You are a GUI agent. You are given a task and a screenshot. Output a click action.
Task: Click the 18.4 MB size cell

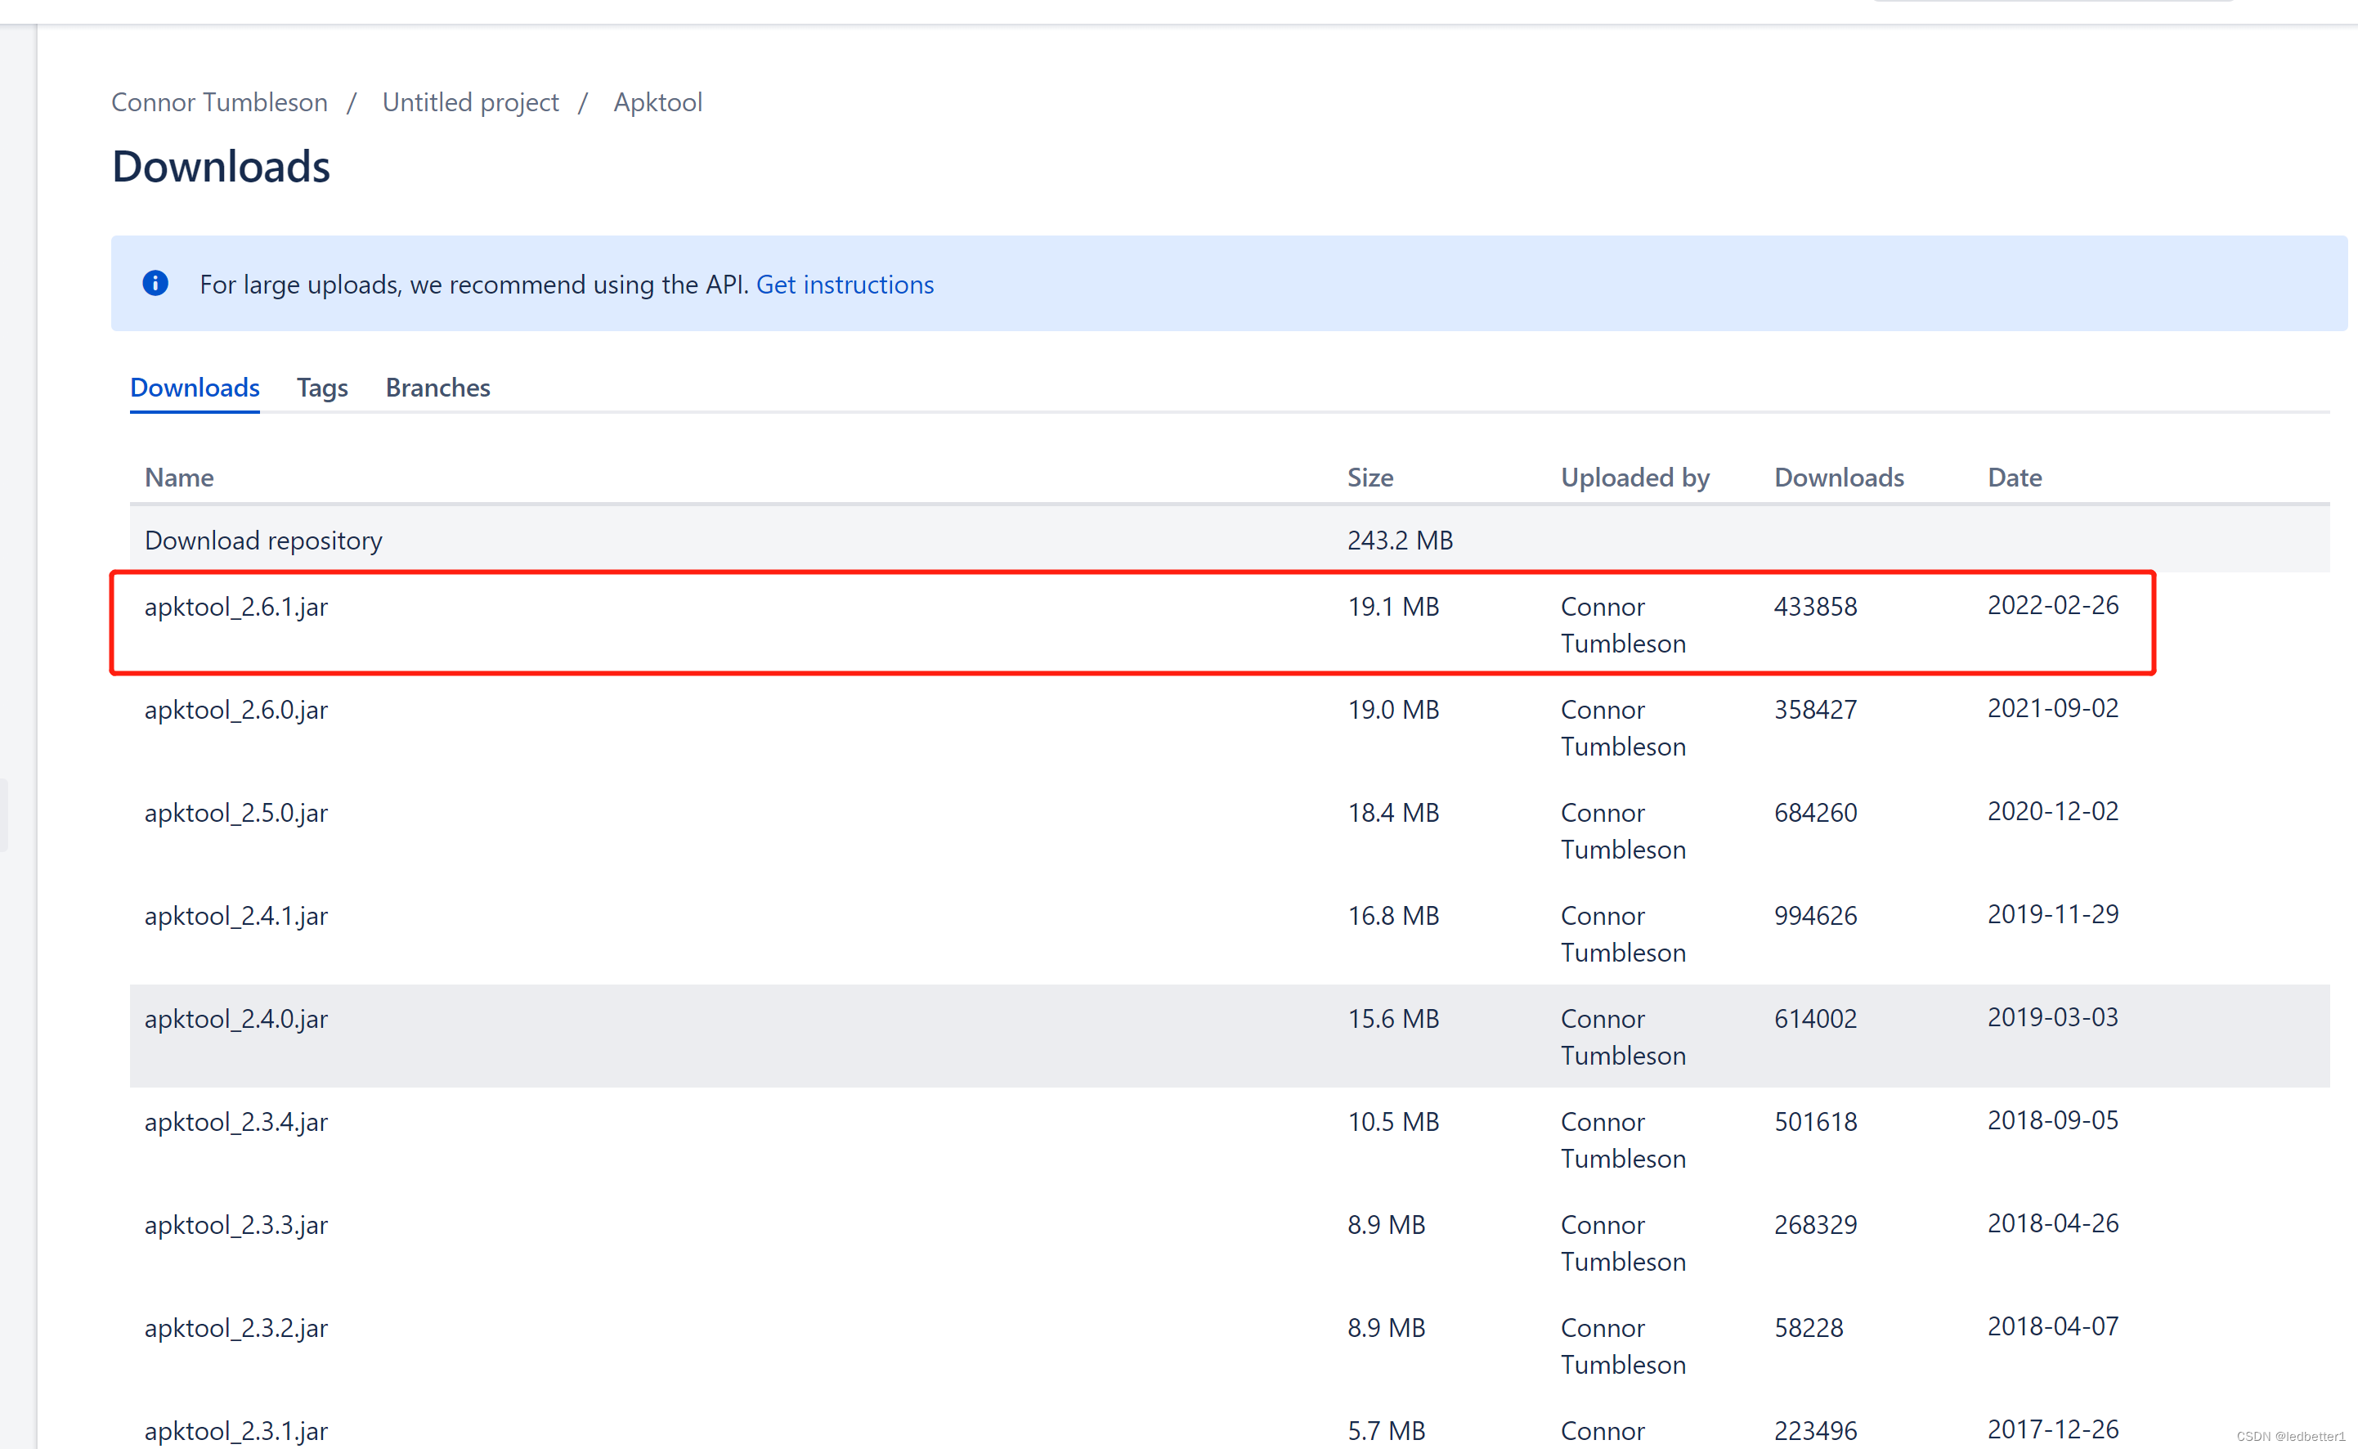[x=1393, y=813]
